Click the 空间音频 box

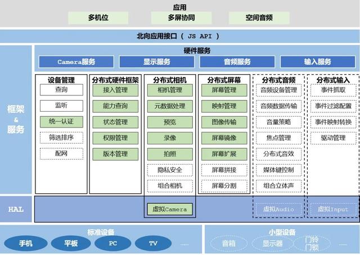click(259, 17)
